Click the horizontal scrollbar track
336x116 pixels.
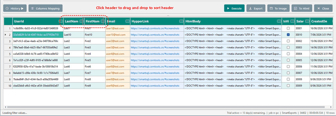(168, 107)
